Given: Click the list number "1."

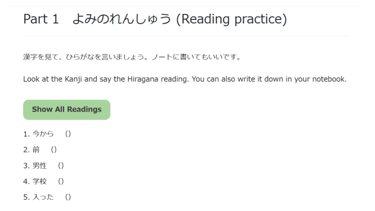Looking at the screenshot, I should point(26,134).
